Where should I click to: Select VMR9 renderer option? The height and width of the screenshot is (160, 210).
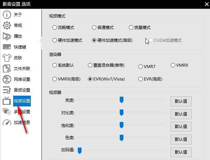173,65
